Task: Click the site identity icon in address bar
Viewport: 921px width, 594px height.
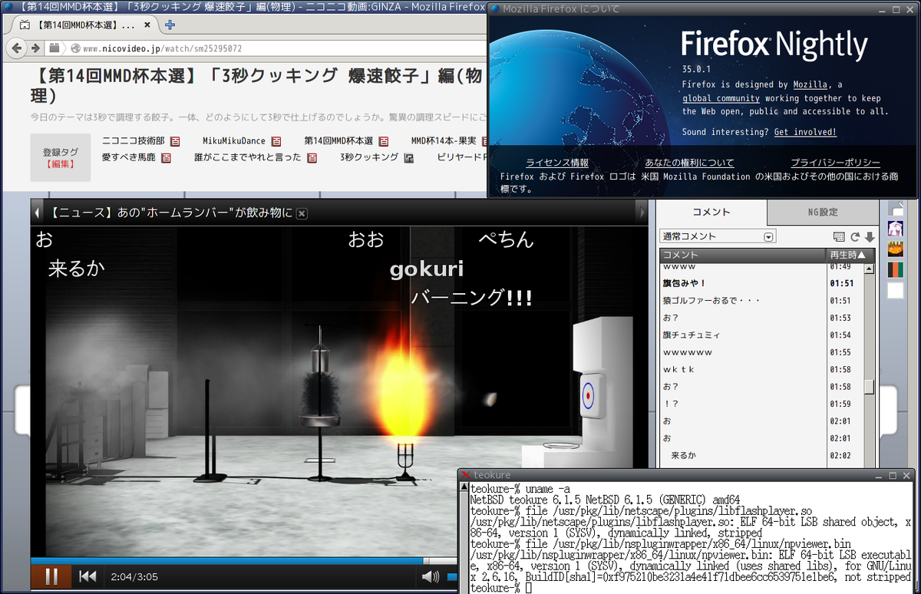Action: point(54,48)
